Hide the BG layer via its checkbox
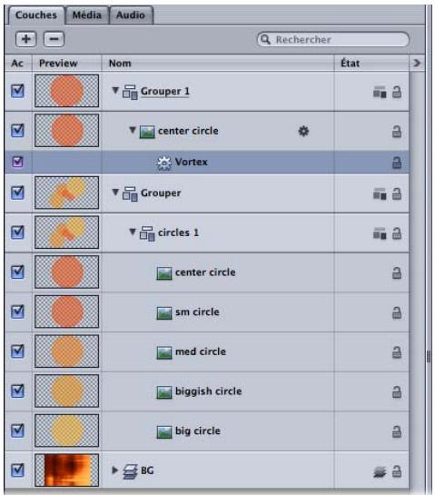 click(17, 470)
